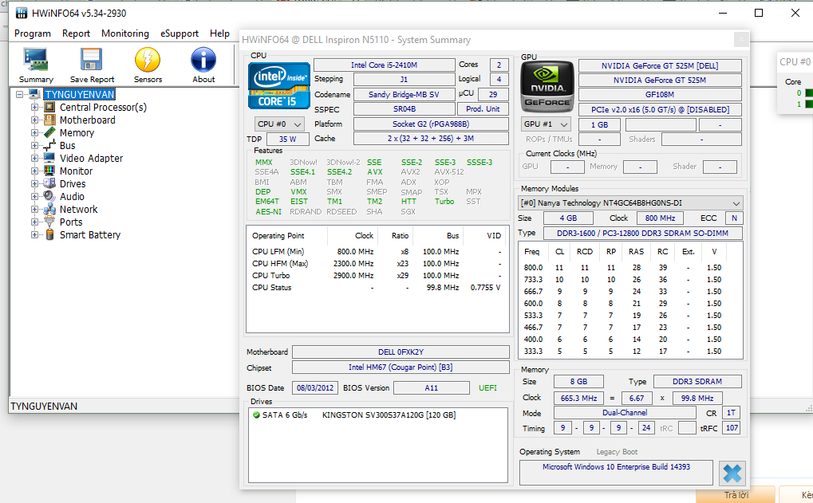Click the GF108M GPU codename field
Screen dimensions: 813x503
tap(660, 95)
